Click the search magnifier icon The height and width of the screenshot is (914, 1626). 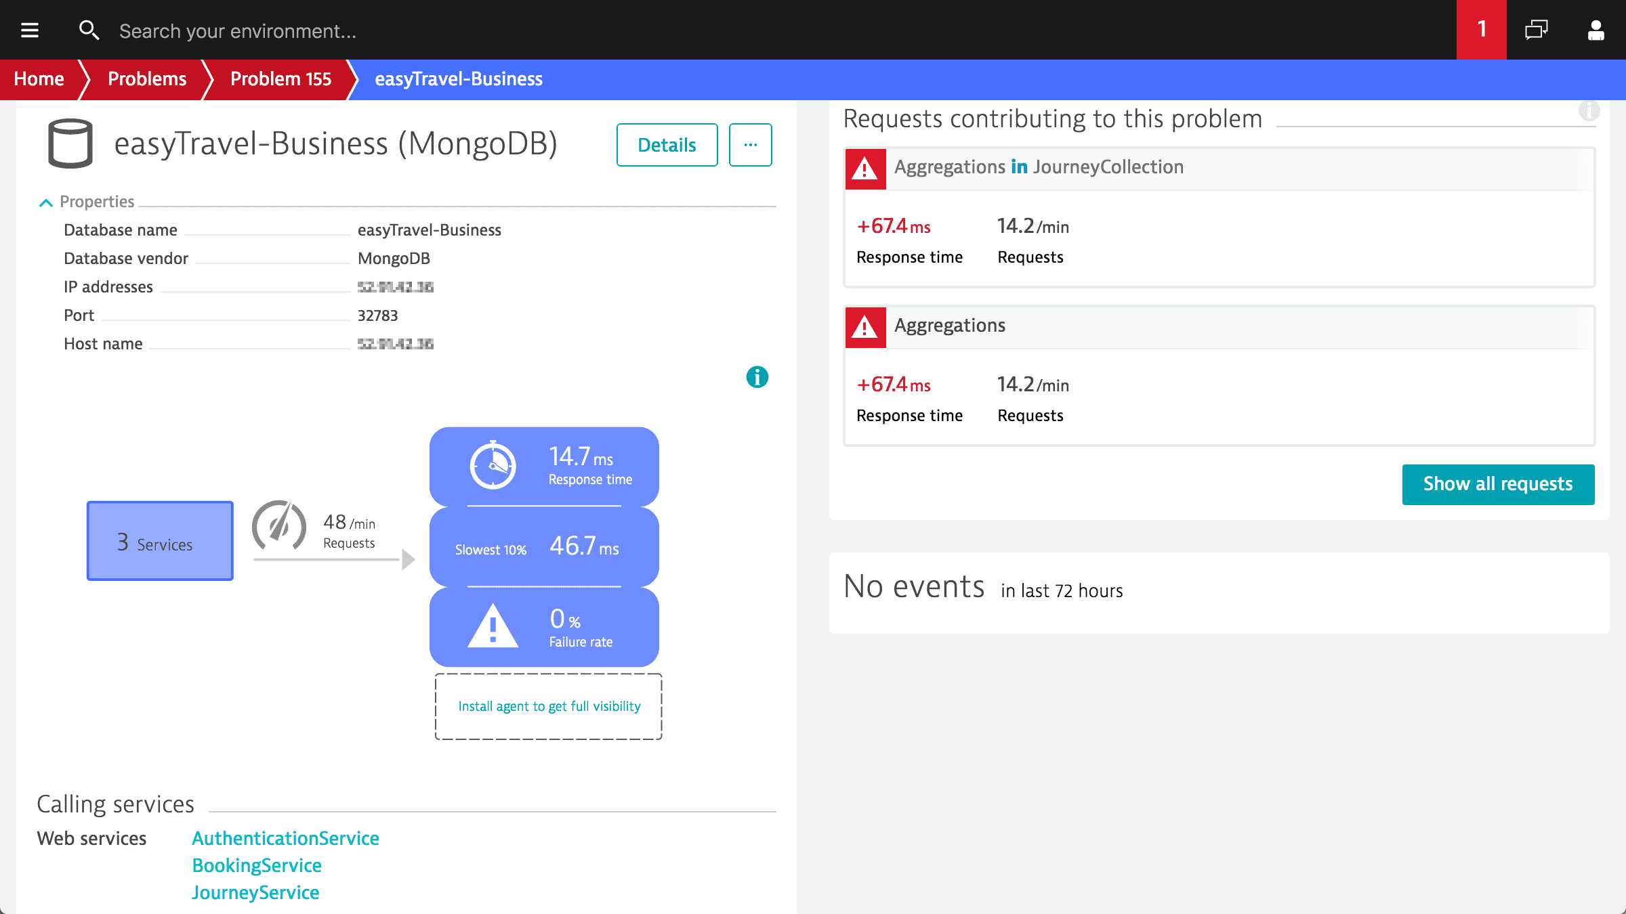(89, 30)
